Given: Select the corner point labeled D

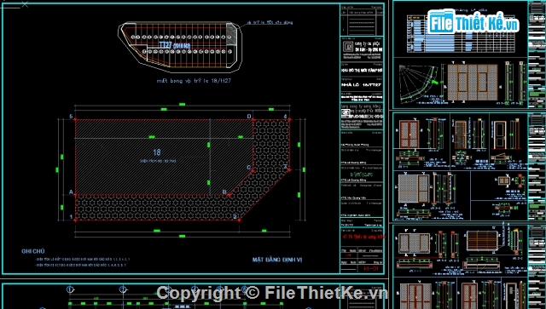Looking at the screenshot, I should tap(253, 119).
